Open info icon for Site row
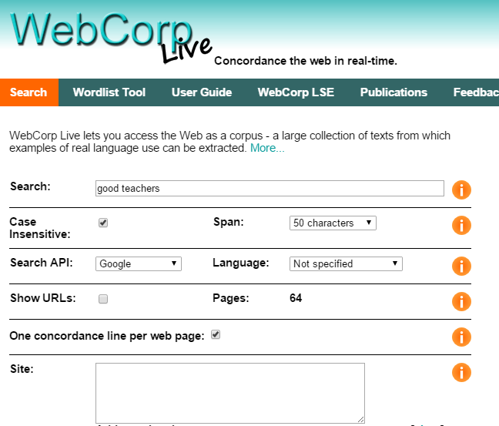This screenshot has height=426, width=499. click(461, 372)
